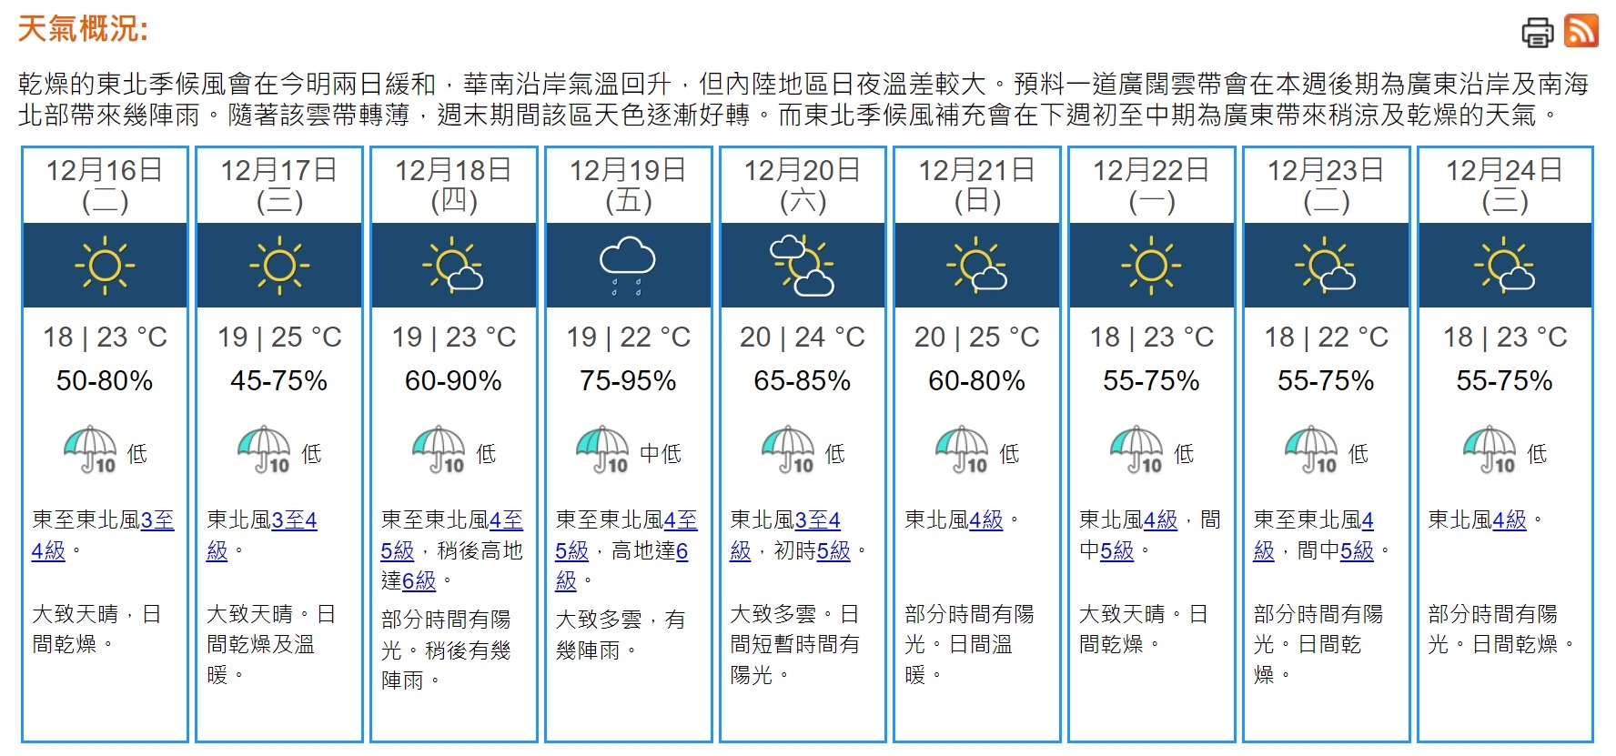The width and height of the screenshot is (1616, 756).
Task: Click the sunny weather icon for 12月16日
Action: (x=106, y=265)
